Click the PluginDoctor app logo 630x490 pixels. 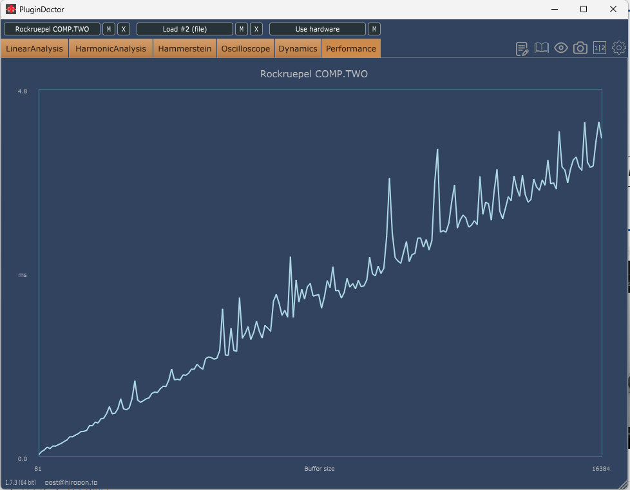[x=11, y=9]
